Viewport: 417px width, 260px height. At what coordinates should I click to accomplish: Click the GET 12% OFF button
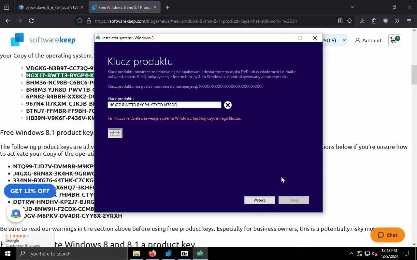coord(30,191)
